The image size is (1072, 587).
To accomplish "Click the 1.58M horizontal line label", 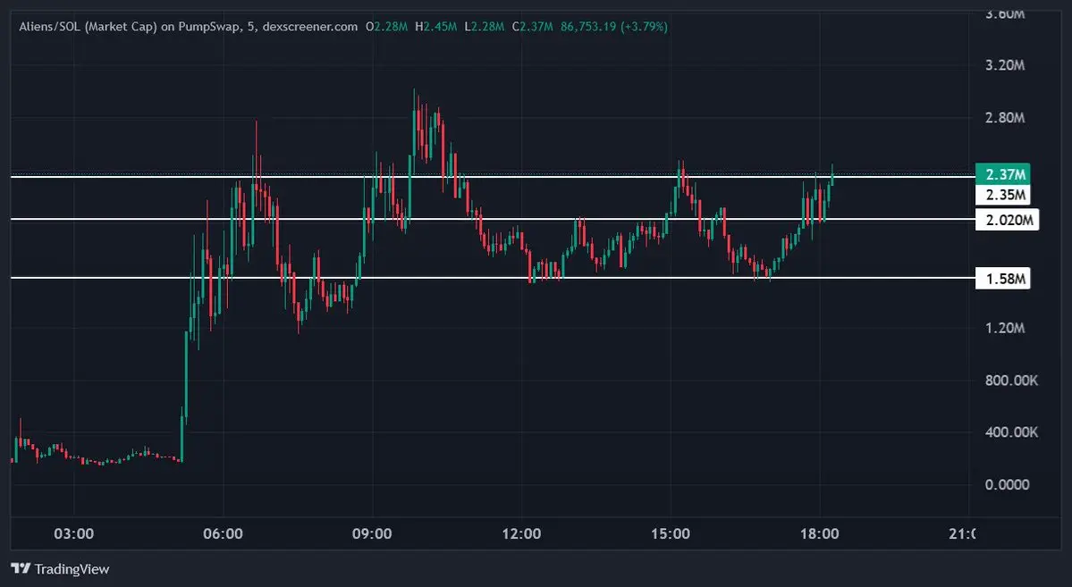I will (1002, 279).
